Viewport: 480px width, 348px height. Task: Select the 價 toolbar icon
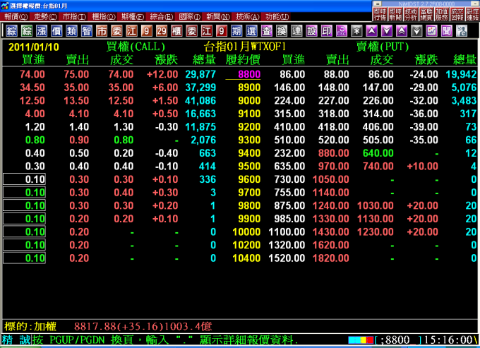(56, 31)
